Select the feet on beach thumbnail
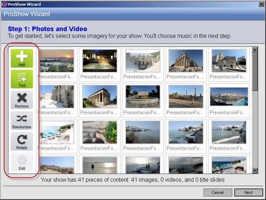 coord(100,132)
